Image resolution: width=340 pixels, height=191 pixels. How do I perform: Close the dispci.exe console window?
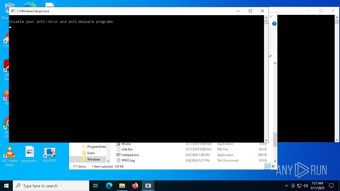pos(262,11)
